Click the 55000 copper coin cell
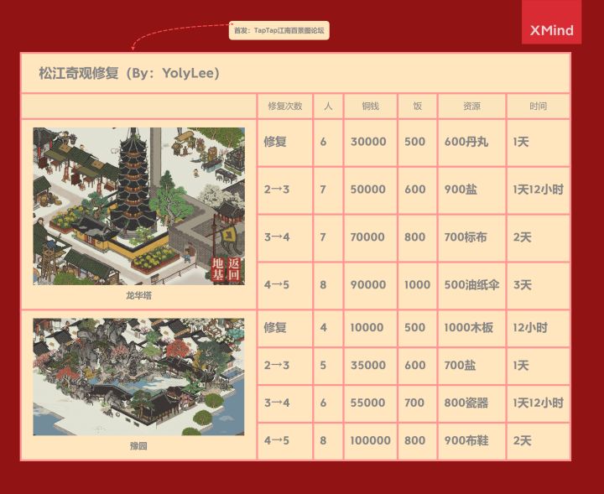 [371, 403]
